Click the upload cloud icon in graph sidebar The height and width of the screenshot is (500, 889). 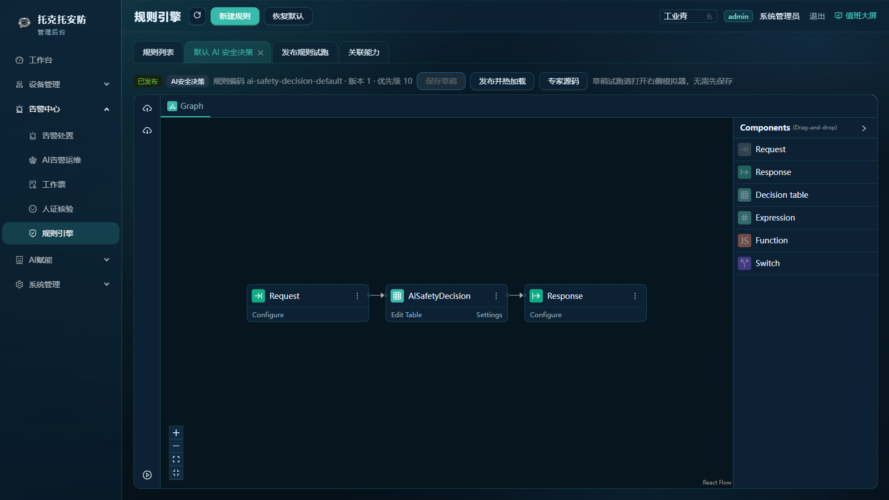147,108
